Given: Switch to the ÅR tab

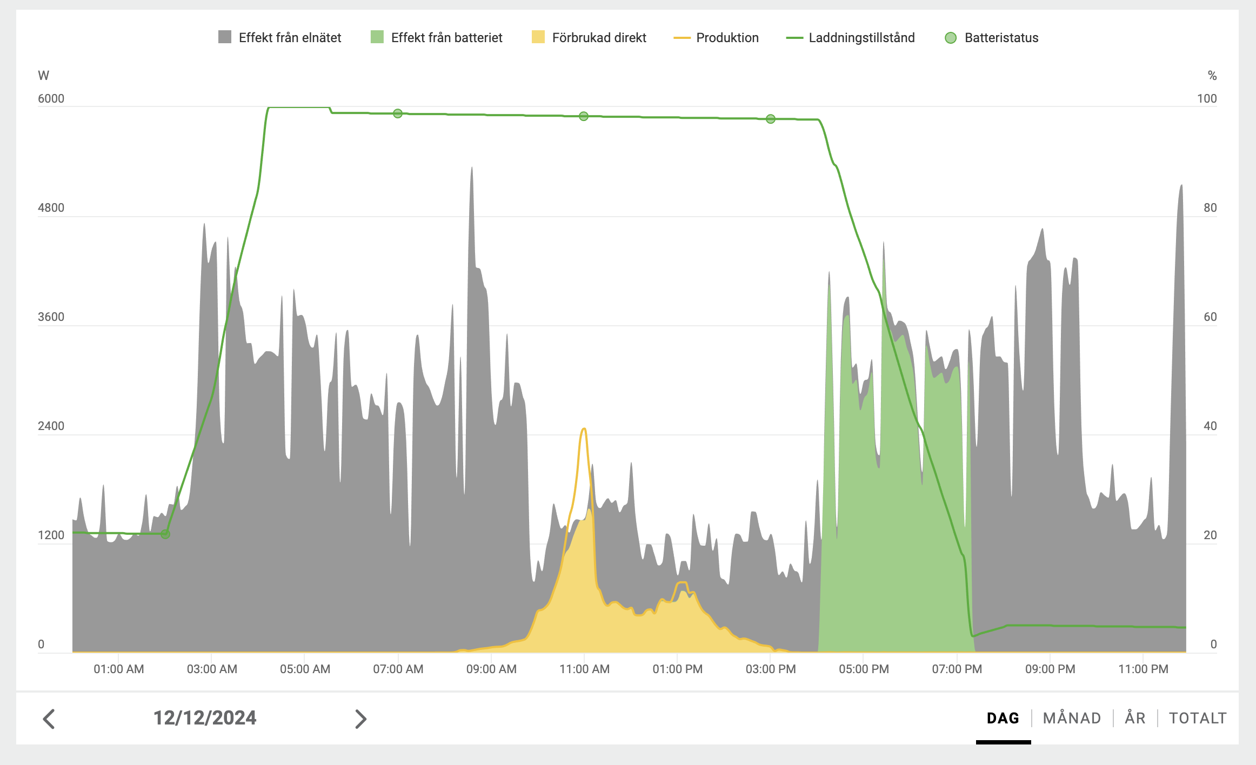Looking at the screenshot, I should (1135, 718).
